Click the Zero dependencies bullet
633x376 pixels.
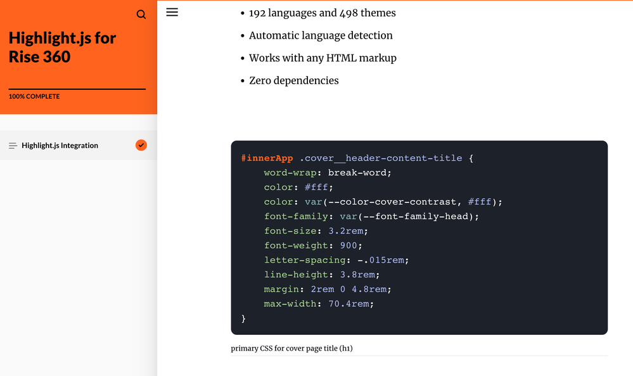coord(293,80)
